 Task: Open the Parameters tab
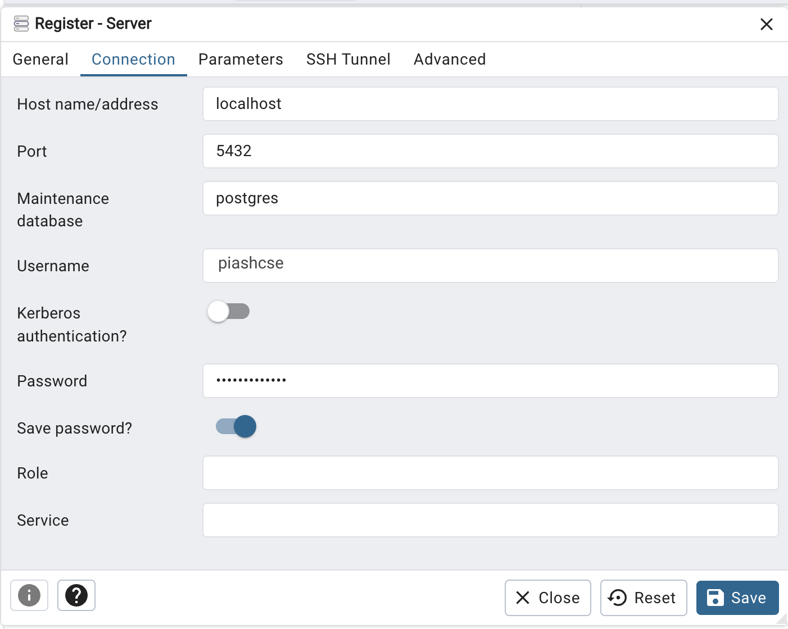tap(241, 60)
